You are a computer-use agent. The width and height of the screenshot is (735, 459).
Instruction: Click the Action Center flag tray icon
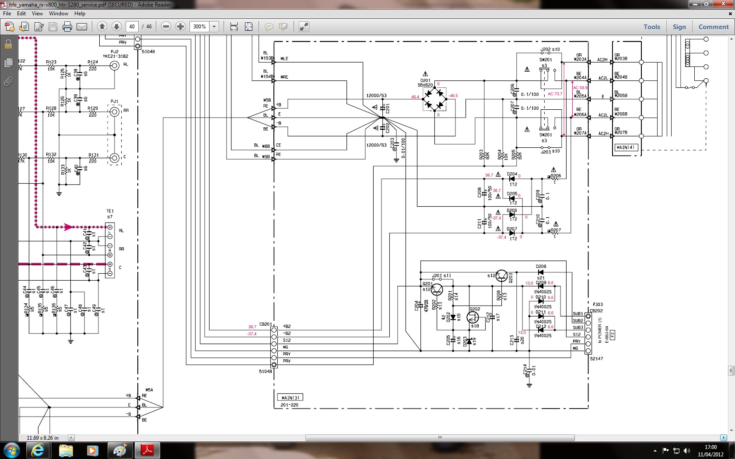click(665, 451)
